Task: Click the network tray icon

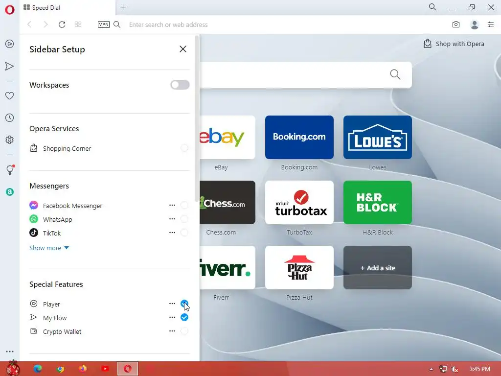Action: 443,369
